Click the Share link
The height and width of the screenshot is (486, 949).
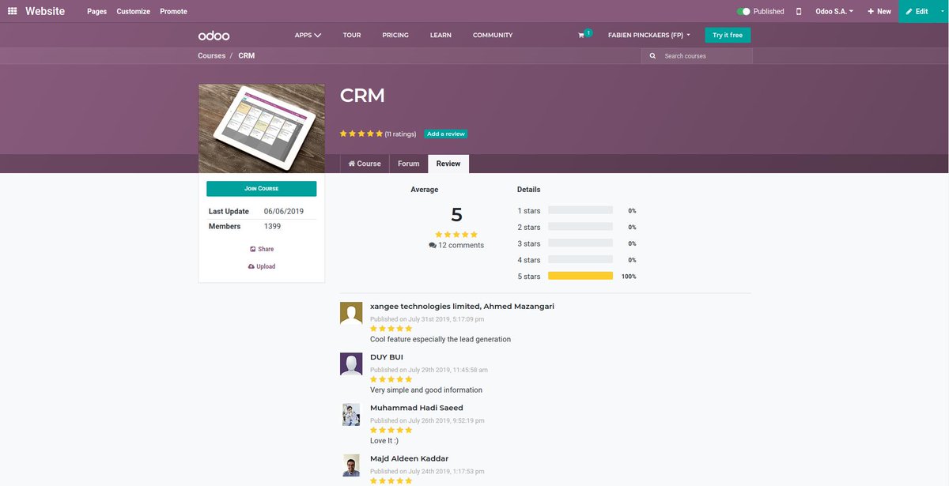pyautogui.click(x=262, y=249)
